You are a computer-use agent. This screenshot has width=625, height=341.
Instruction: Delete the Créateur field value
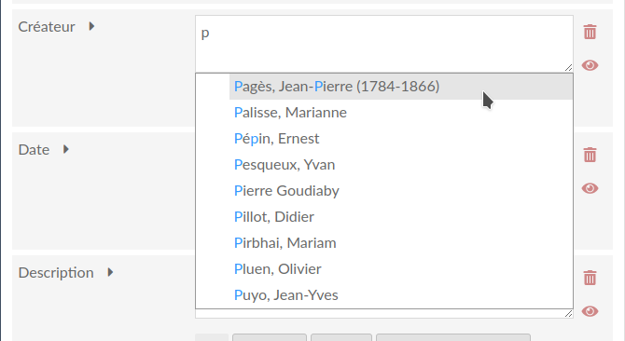coord(590,32)
